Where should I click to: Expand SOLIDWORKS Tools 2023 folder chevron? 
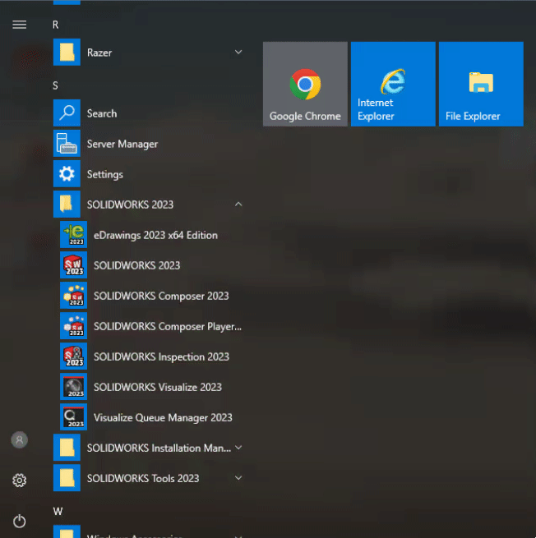(238, 478)
